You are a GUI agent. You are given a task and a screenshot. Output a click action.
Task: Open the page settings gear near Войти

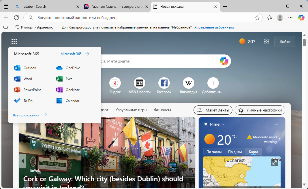click(266, 41)
